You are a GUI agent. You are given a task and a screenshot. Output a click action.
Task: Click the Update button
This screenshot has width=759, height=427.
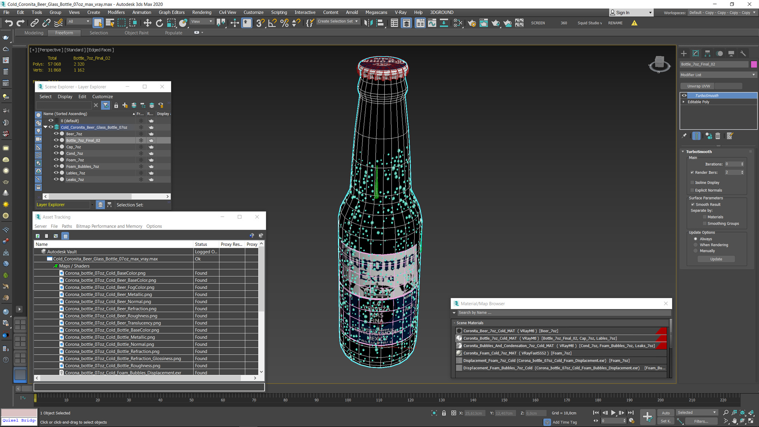point(716,259)
